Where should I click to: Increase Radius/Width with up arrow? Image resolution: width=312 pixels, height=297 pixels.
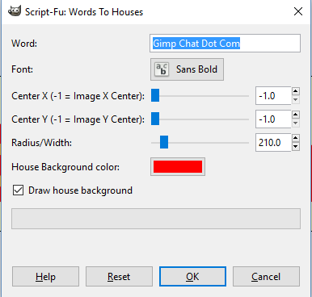[x=296, y=138]
